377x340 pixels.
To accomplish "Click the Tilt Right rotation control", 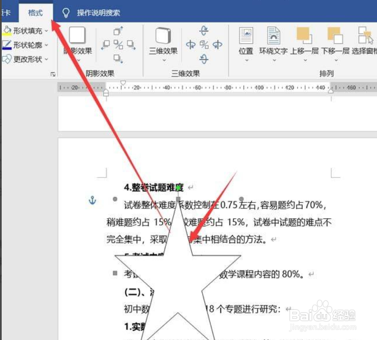I will pyautogui.click(x=217, y=44).
